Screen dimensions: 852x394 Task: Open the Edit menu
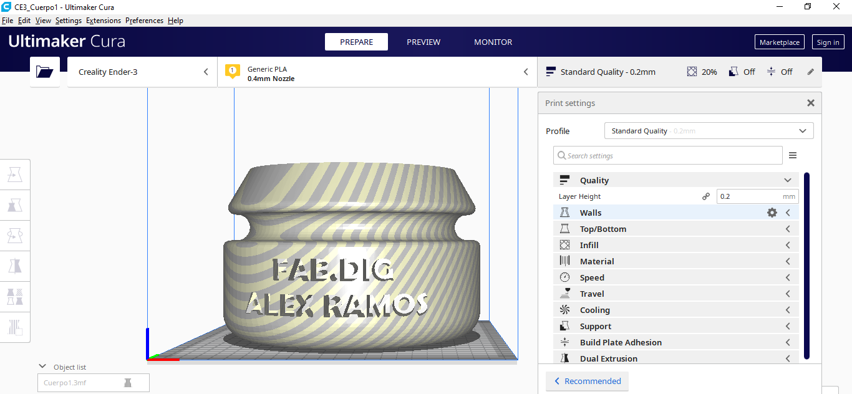pyautogui.click(x=24, y=21)
